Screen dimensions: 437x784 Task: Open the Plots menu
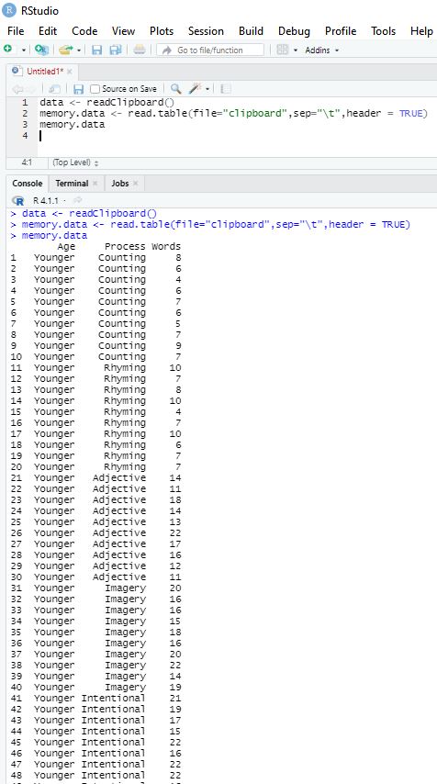pyautogui.click(x=162, y=31)
